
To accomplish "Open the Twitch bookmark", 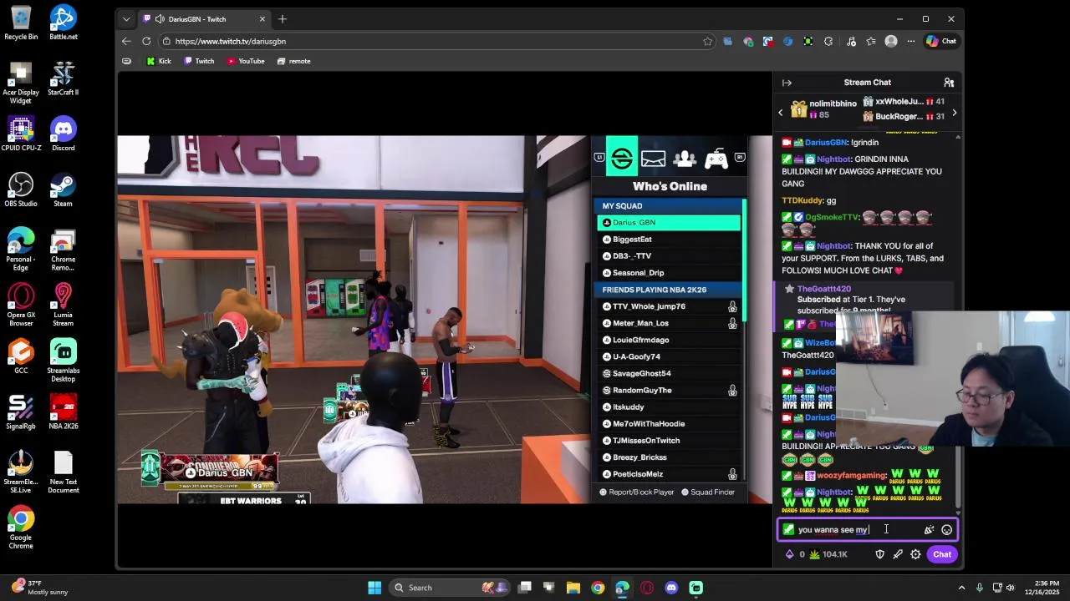I will pyautogui.click(x=199, y=61).
